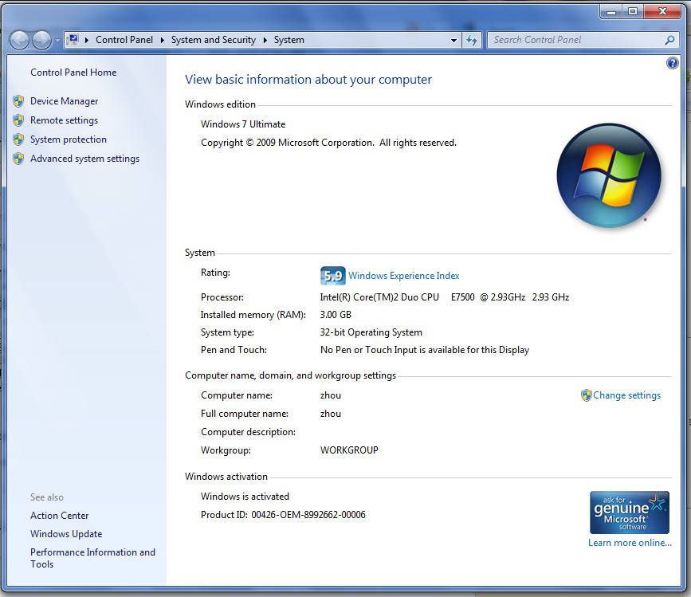691x597 pixels.
Task: Click the View basic information heading
Action: pyautogui.click(x=308, y=80)
